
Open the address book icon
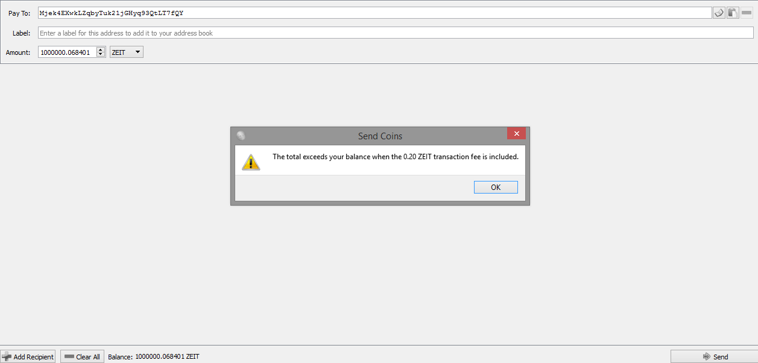719,13
